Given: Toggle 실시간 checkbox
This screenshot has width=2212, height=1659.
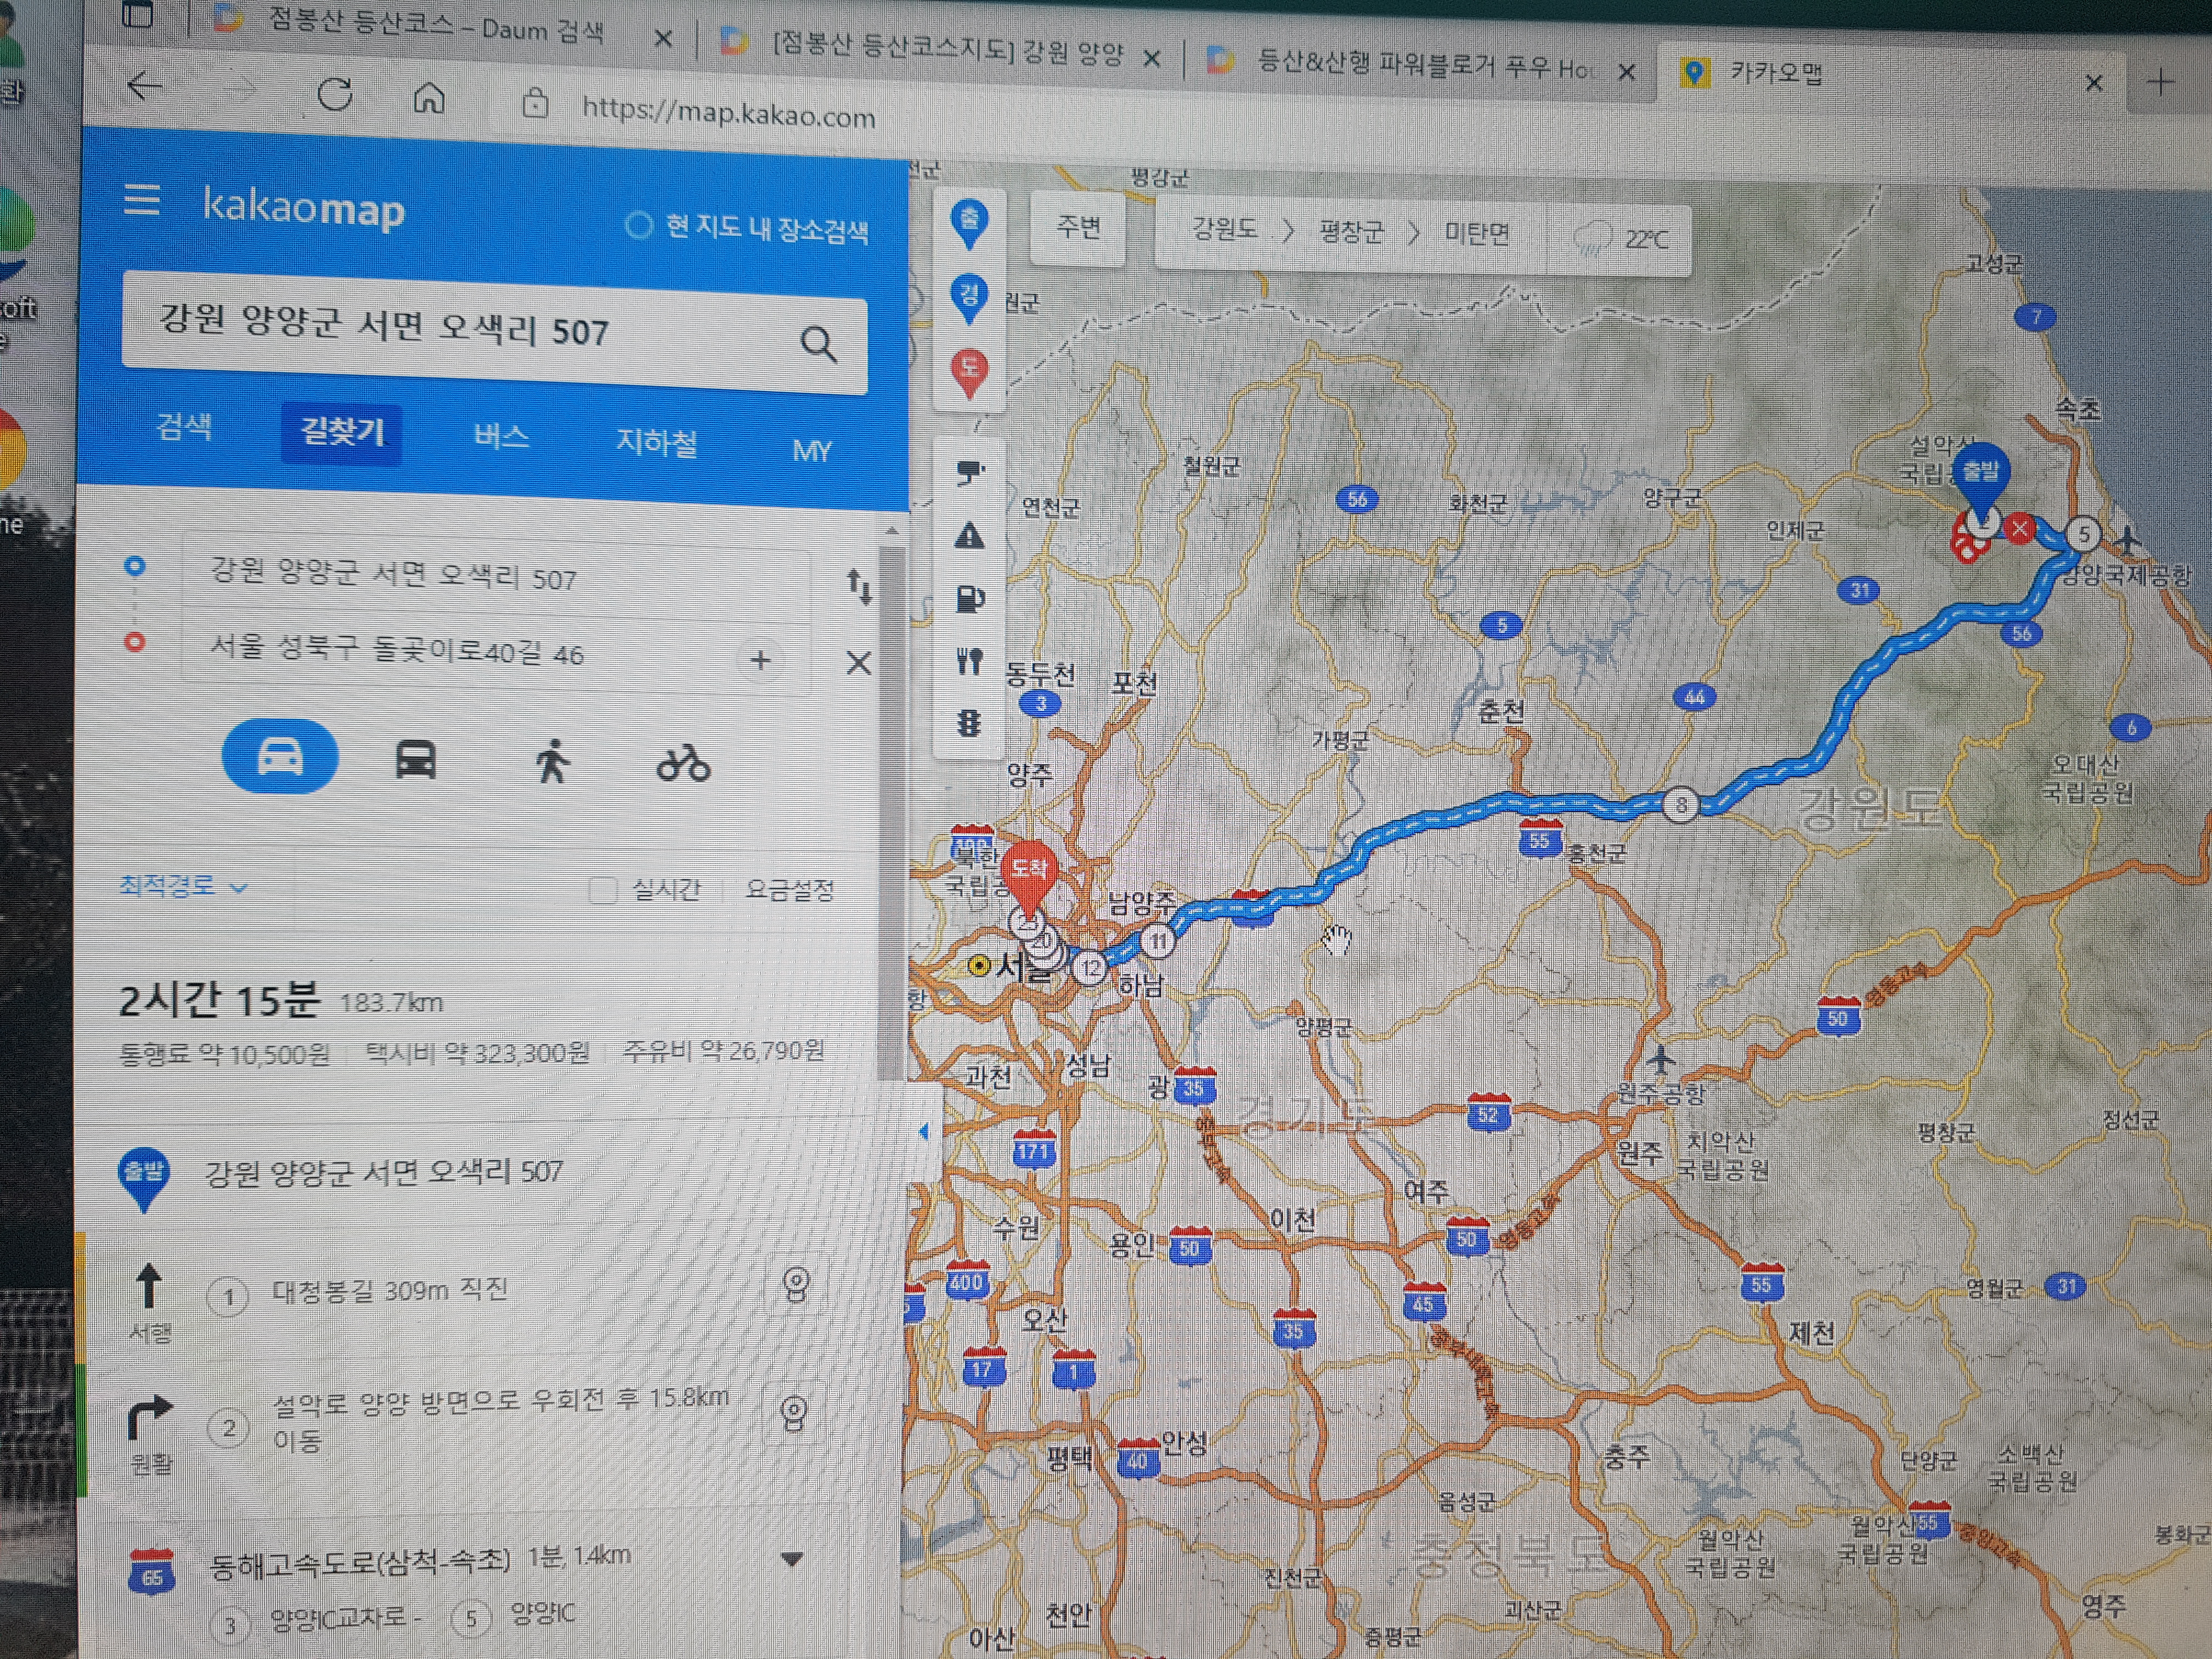Looking at the screenshot, I should tap(603, 889).
